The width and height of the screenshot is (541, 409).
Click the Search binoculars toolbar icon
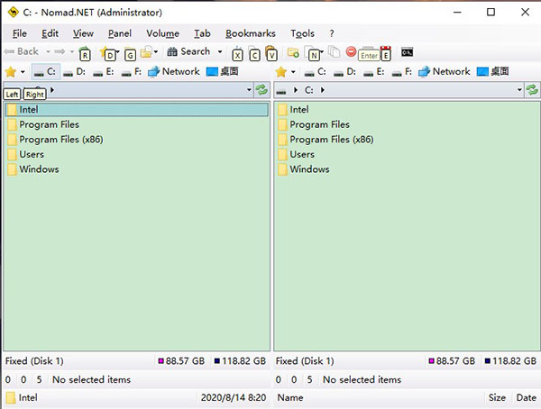[172, 52]
